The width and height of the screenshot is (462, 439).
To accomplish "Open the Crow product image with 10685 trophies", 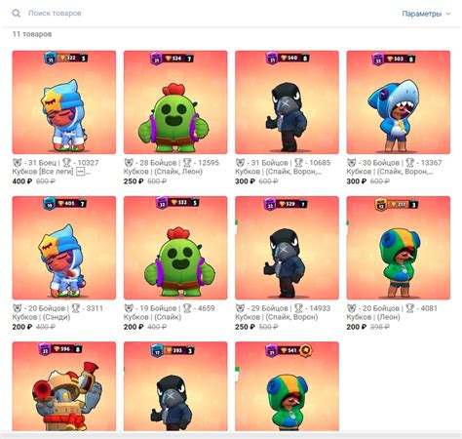I will coord(287,102).
